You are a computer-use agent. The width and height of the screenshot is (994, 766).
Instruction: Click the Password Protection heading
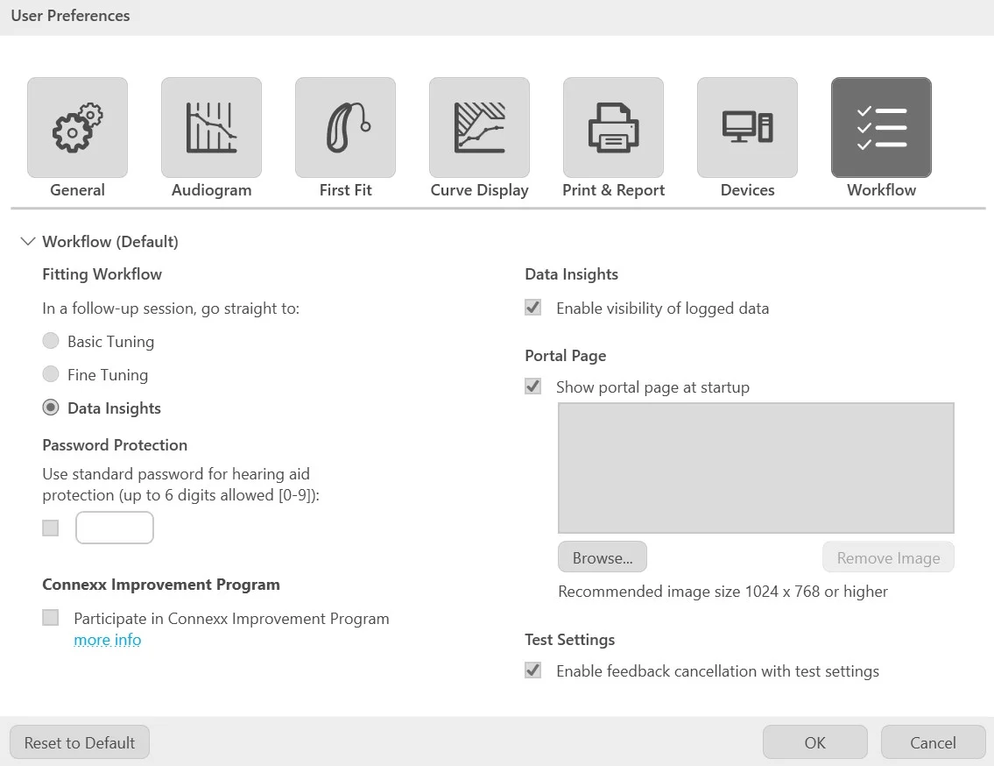(x=115, y=445)
